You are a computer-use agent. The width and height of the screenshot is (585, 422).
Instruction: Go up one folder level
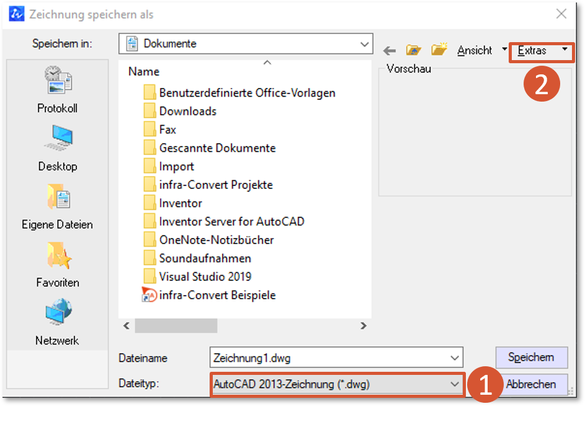[413, 50]
